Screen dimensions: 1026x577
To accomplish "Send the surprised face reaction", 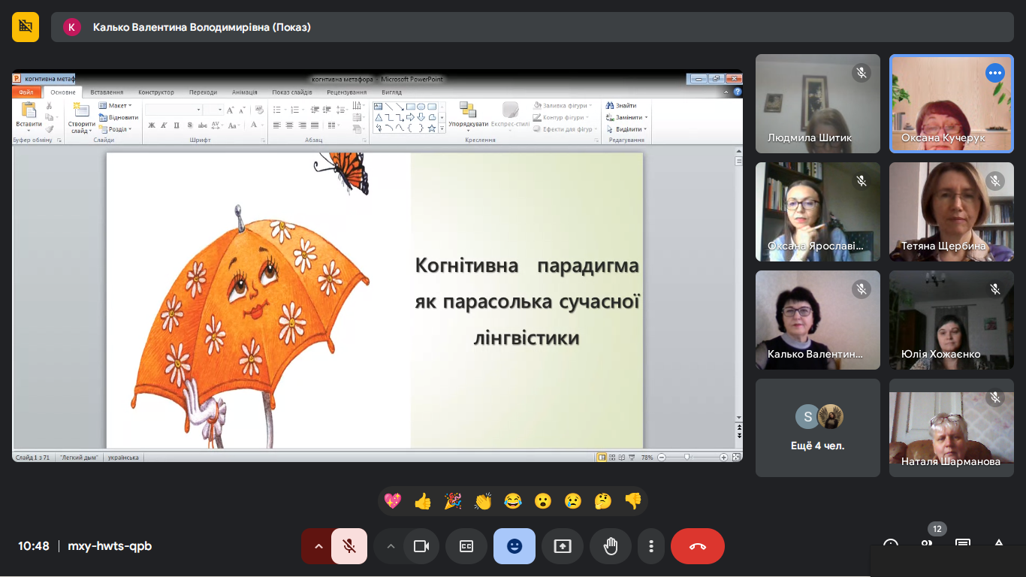I will [543, 501].
